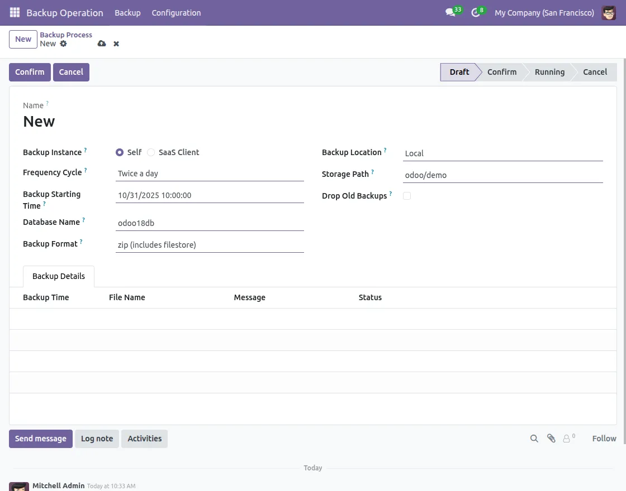Enable the Drop Old Backups checkbox
626x491 pixels.
[x=407, y=196]
